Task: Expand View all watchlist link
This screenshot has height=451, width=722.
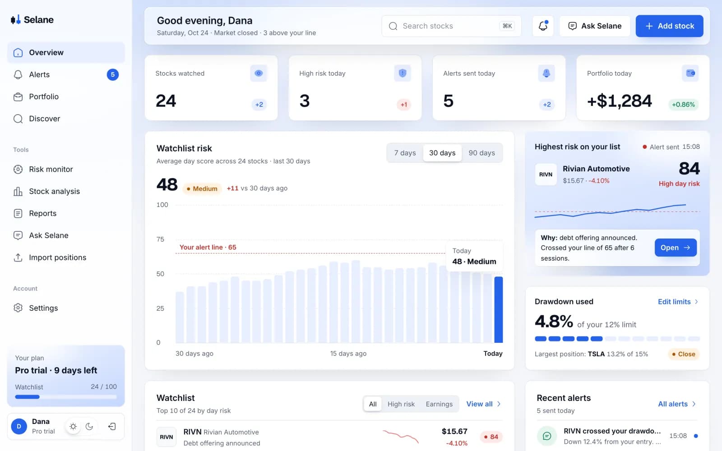Action: pyautogui.click(x=484, y=404)
